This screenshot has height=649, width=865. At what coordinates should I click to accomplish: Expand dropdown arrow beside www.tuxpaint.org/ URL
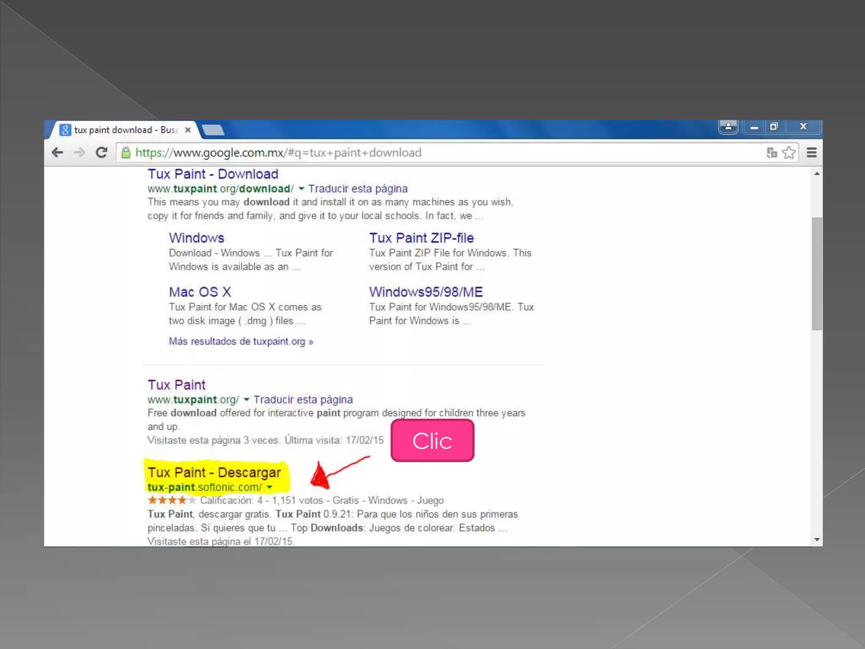tap(247, 400)
